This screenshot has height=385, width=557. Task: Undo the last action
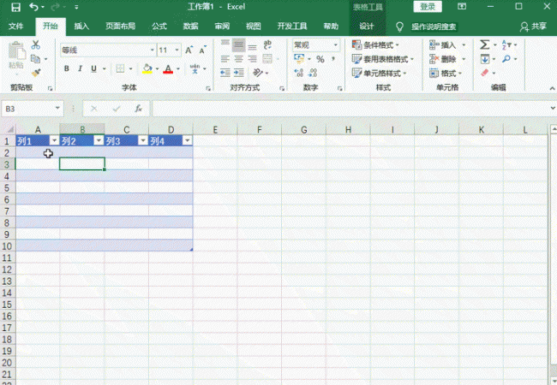(33, 7)
